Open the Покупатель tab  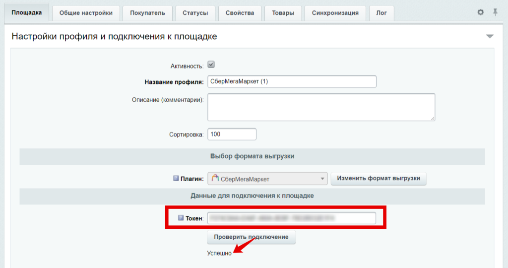pos(147,13)
